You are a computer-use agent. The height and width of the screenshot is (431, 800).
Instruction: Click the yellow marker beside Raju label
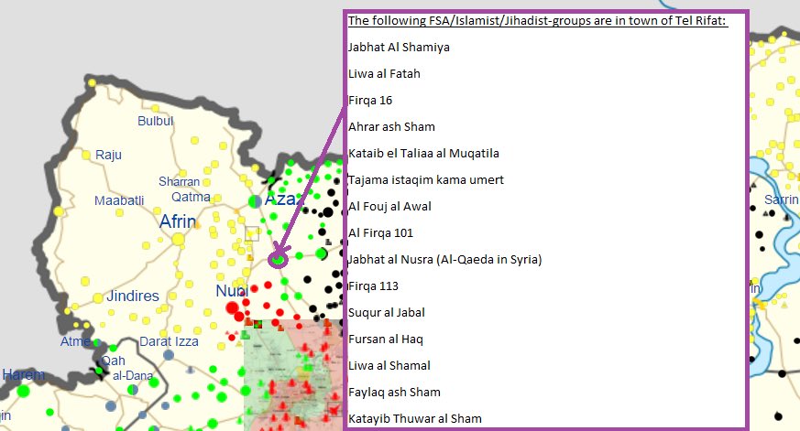click(x=86, y=155)
